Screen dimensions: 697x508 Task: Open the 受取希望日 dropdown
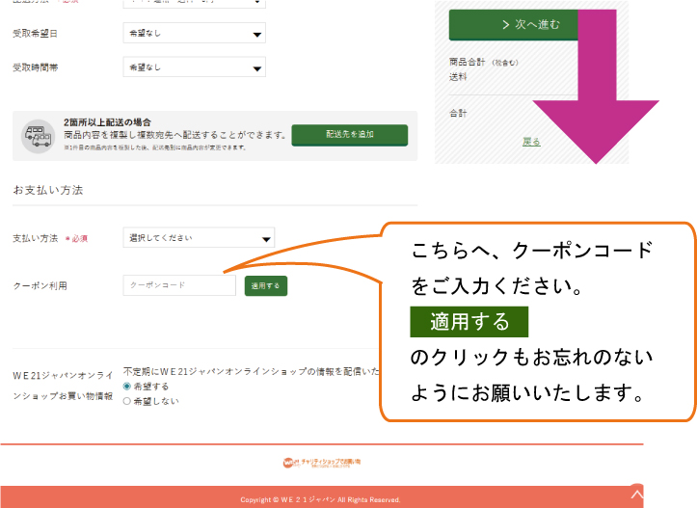195,34
